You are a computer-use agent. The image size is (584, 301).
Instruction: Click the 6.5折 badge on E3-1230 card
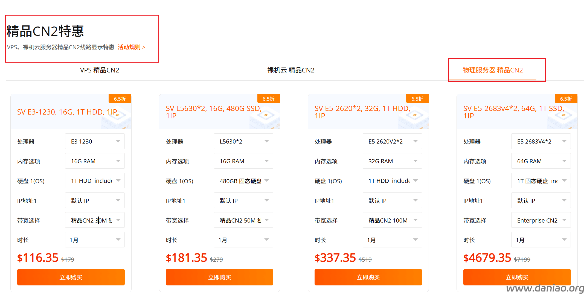pyautogui.click(x=120, y=99)
